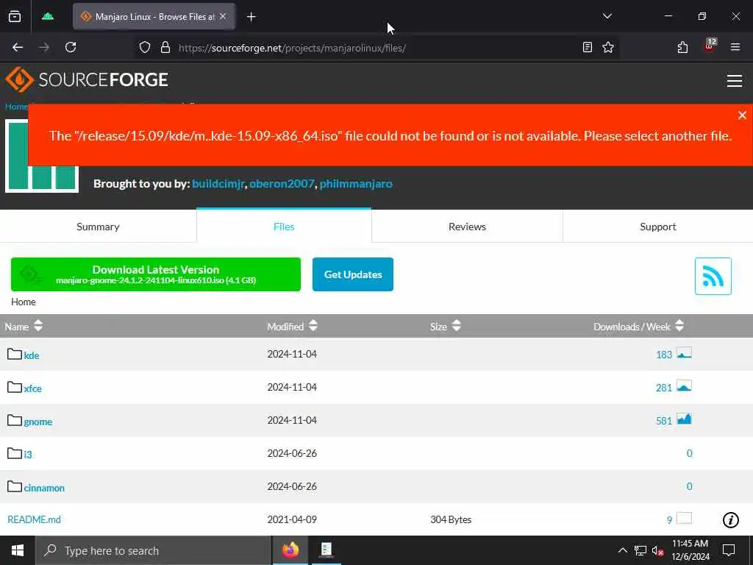The height and width of the screenshot is (565, 753).
Task: Show site security padlock info
Action: (165, 47)
